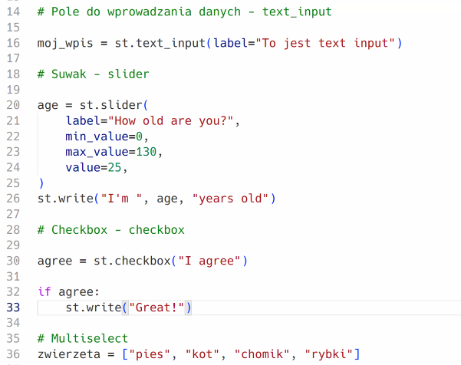Screen dimensions: 461x365
Task: Click line number 14 in the gutter
Action: pos(13,12)
